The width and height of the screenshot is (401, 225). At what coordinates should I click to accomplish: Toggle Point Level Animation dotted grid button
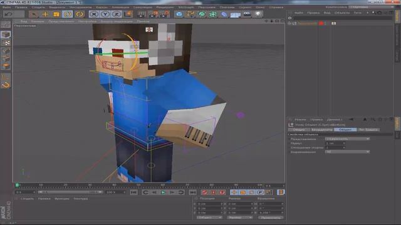269,192
